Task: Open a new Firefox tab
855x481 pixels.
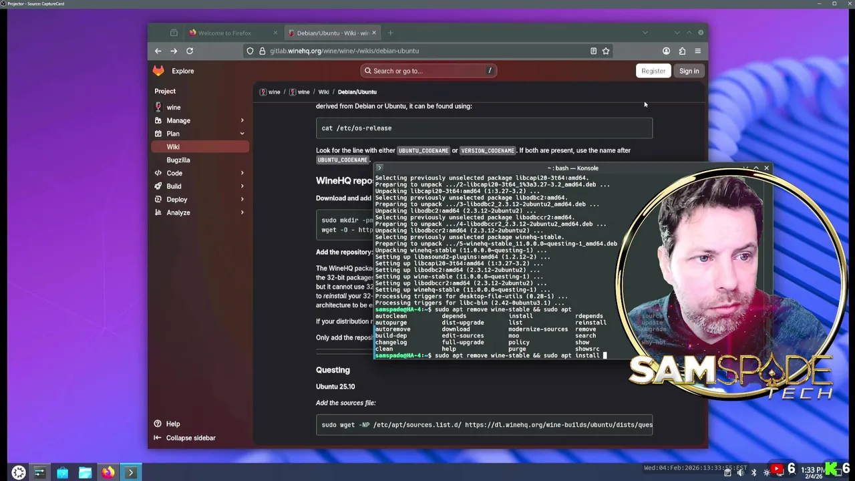Action: [x=390, y=33]
